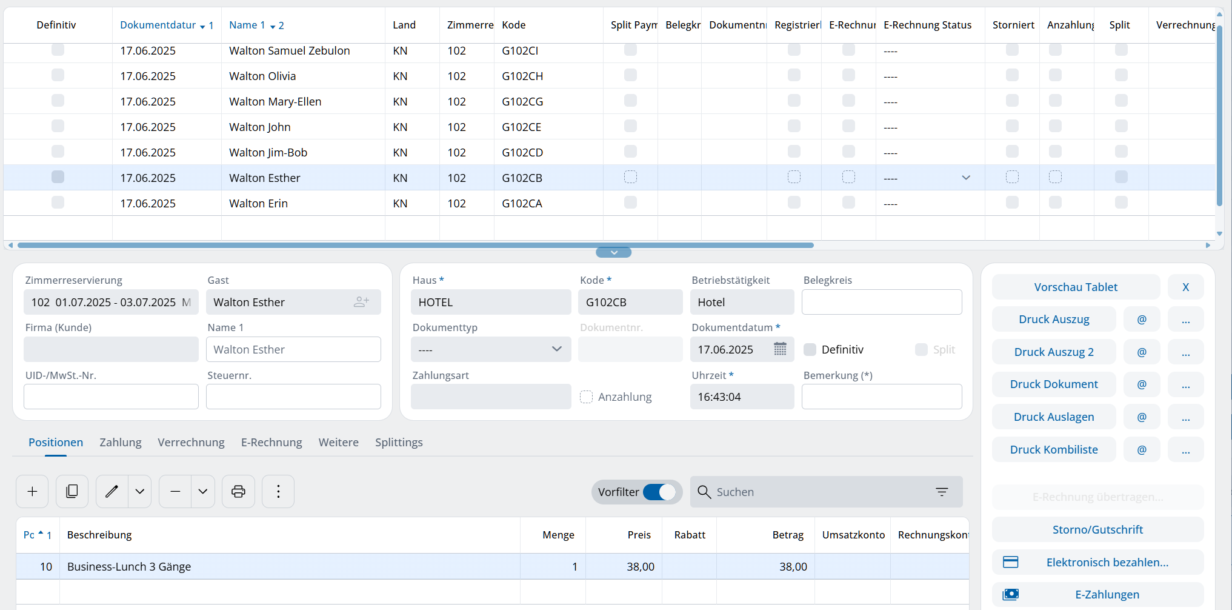The height and width of the screenshot is (610, 1232).
Task: Expand the edit button dropdown arrow
Action: (140, 491)
